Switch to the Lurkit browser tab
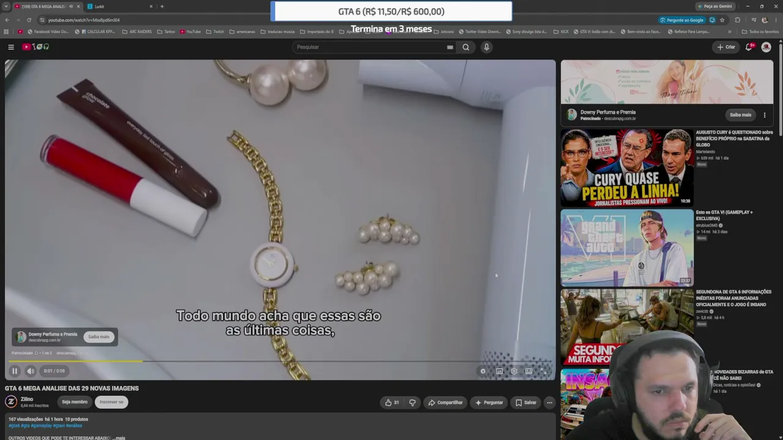This screenshot has width=783, height=440. pos(119,6)
